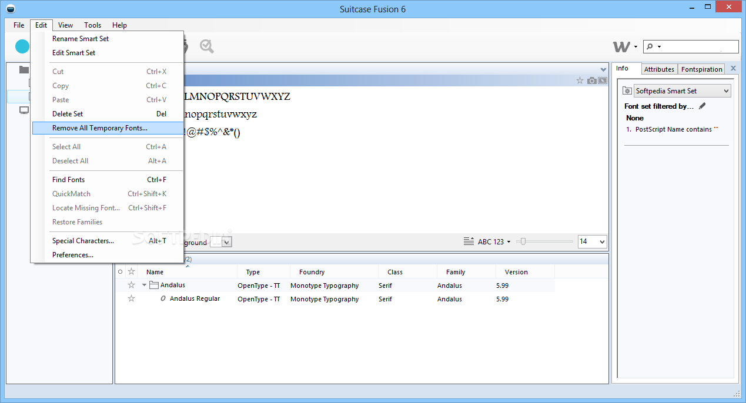Click 'Font set filtered by…' heading
Image resolution: width=746 pixels, height=403 pixels.
[x=659, y=106]
